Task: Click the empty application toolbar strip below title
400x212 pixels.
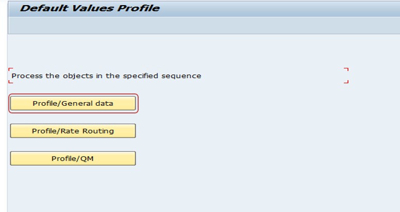Action: coord(204,25)
